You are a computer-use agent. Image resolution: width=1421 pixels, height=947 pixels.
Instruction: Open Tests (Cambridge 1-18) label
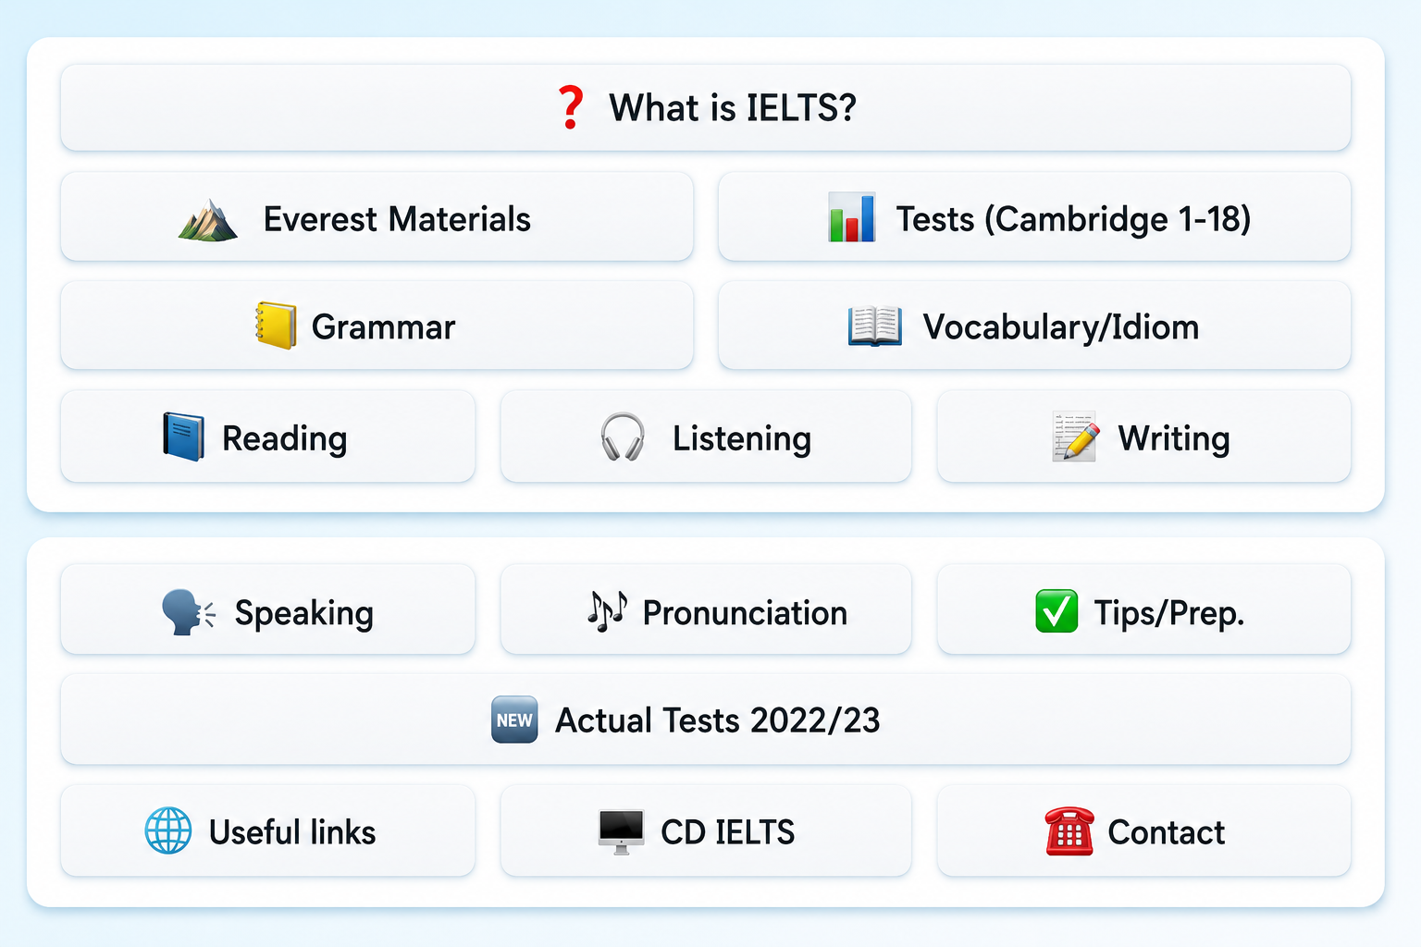1073,220
